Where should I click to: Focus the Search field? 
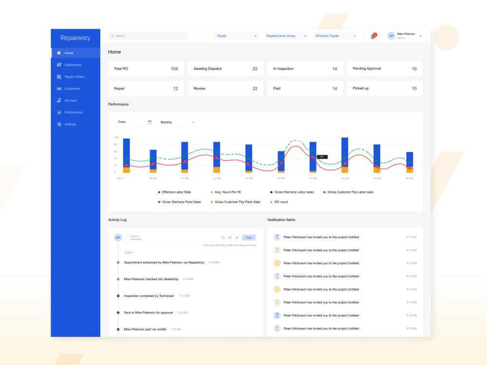(148, 36)
